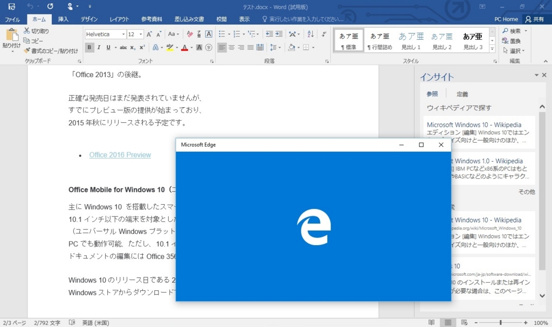Sort text with the A-Z sort icon
Image resolution: width=552 pixels, height=327 pixels.
tap(310, 34)
